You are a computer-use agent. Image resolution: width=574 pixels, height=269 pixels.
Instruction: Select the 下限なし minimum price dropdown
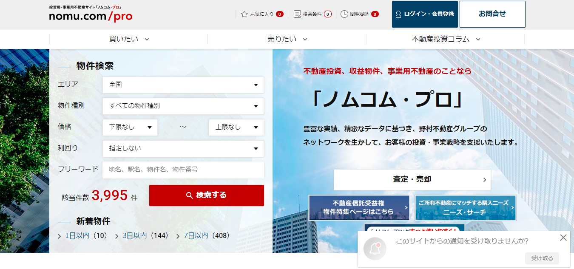[x=130, y=127]
